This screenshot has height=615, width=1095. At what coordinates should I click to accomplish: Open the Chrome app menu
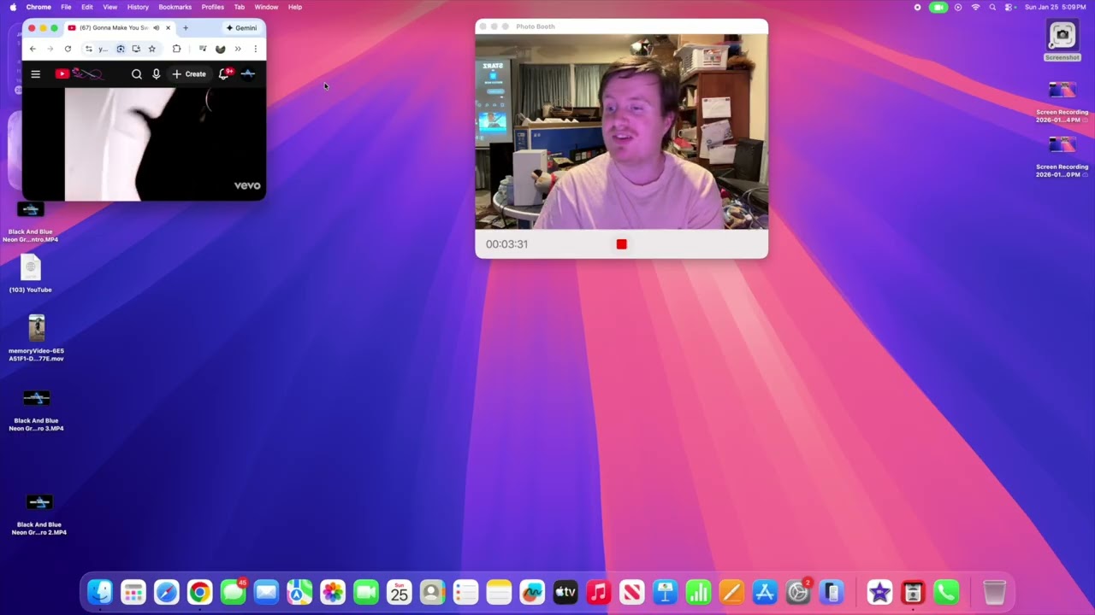pos(38,7)
